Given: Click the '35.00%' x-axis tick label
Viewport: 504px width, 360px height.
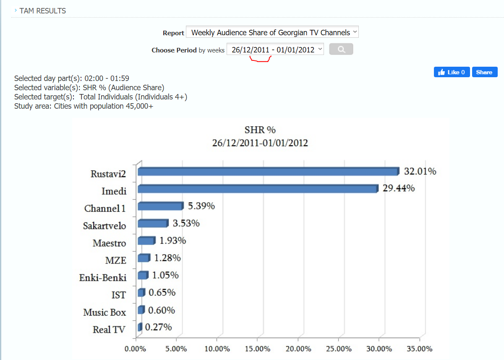Looking at the screenshot, I should click(x=420, y=349).
